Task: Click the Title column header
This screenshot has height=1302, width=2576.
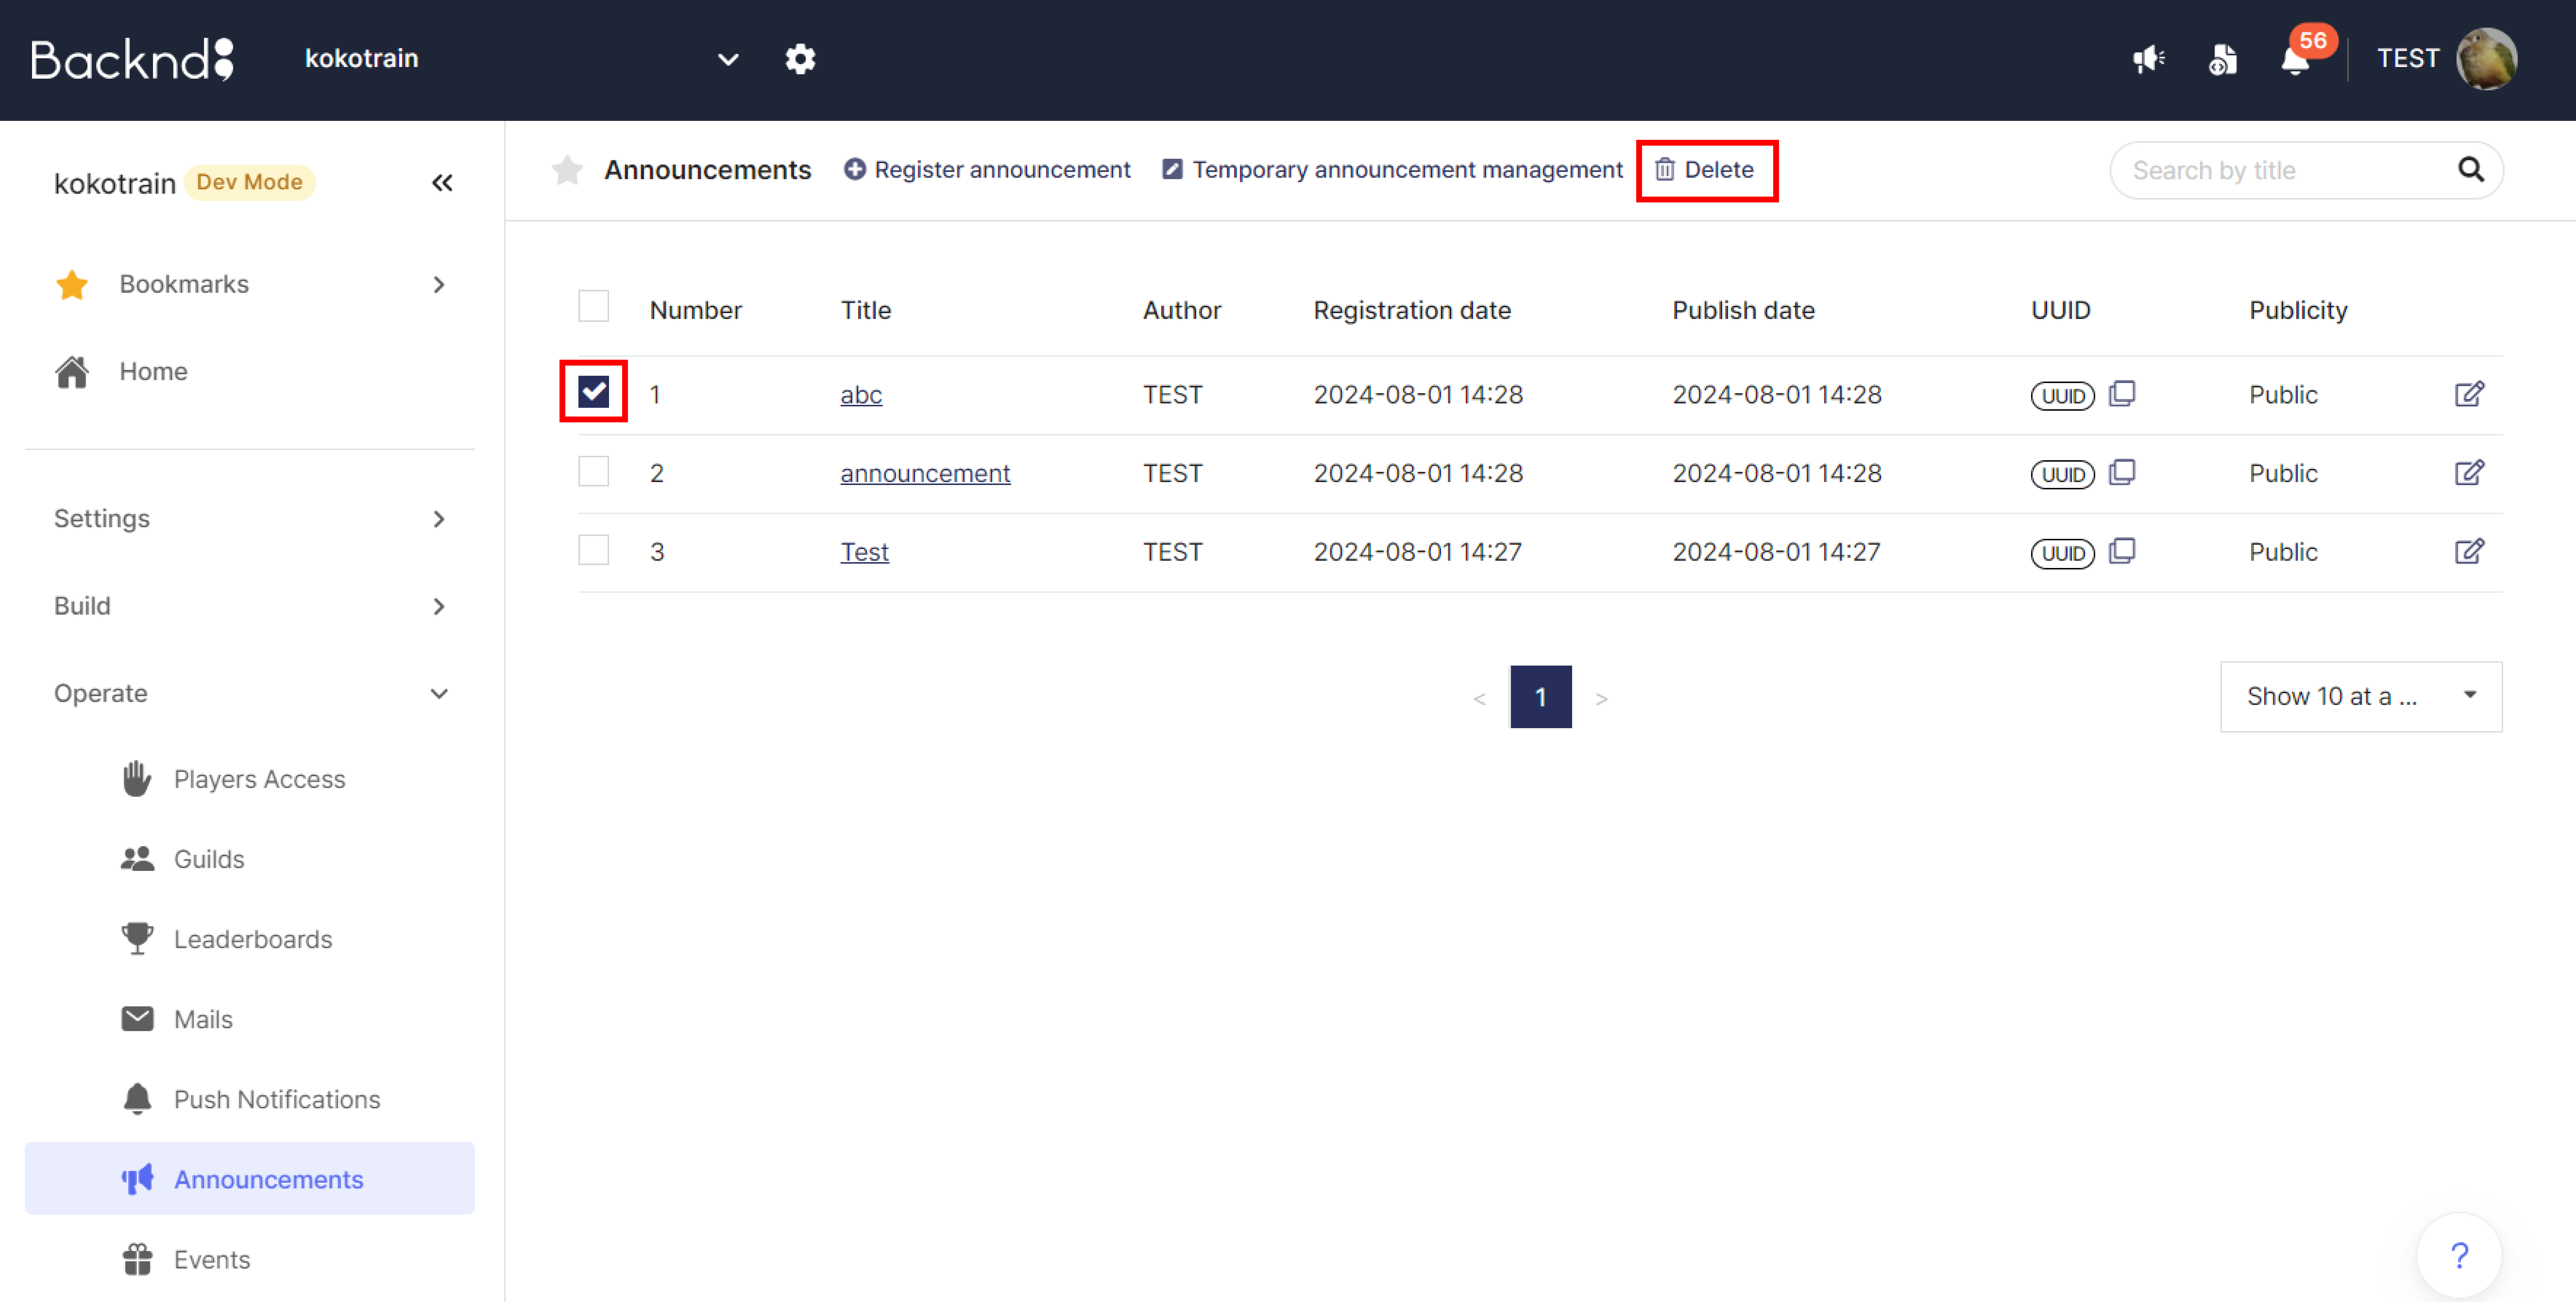Action: pos(865,311)
